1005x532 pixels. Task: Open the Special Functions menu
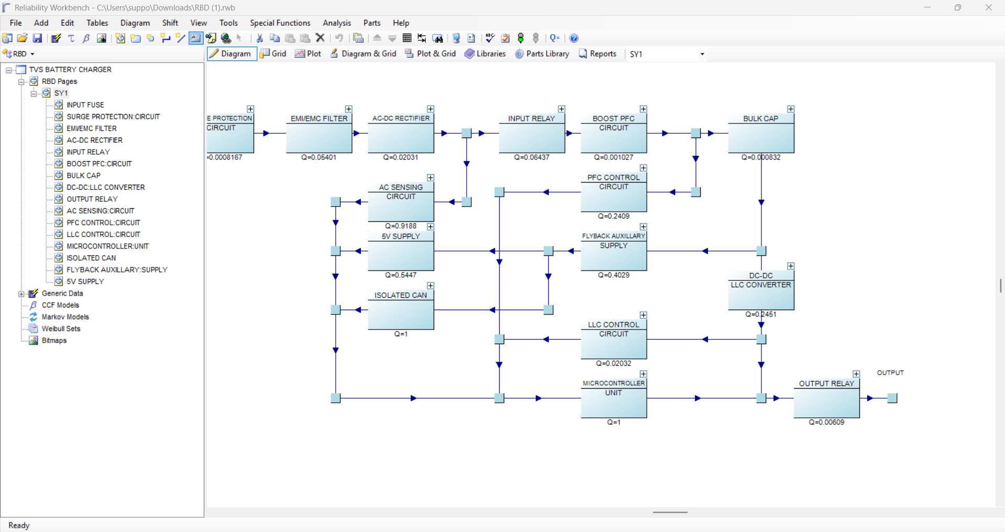click(x=280, y=23)
